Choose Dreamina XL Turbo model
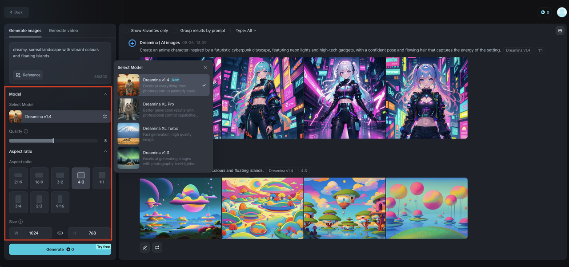 point(163,133)
